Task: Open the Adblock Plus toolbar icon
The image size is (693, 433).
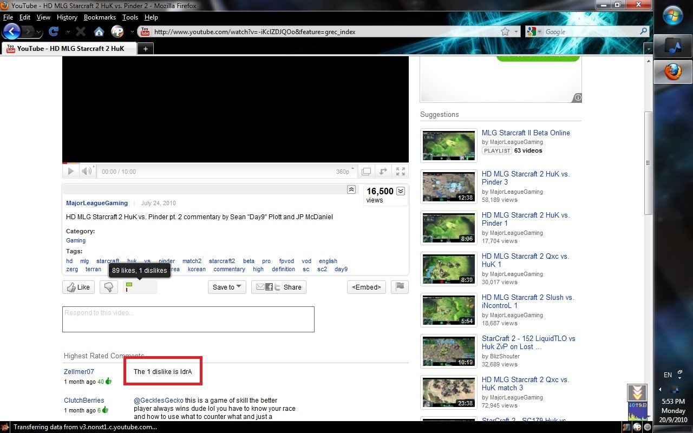Action: pyautogui.click(x=117, y=31)
